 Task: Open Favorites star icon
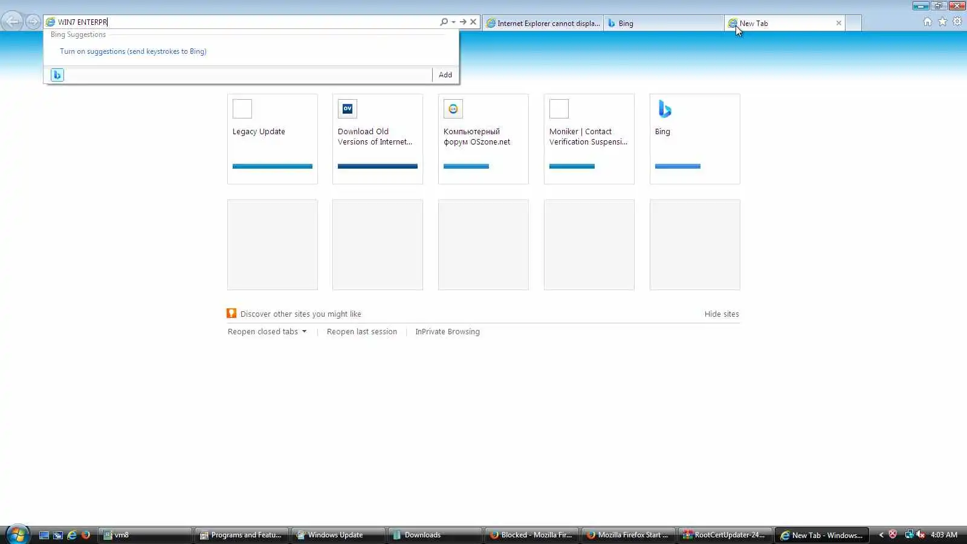click(943, 22)
